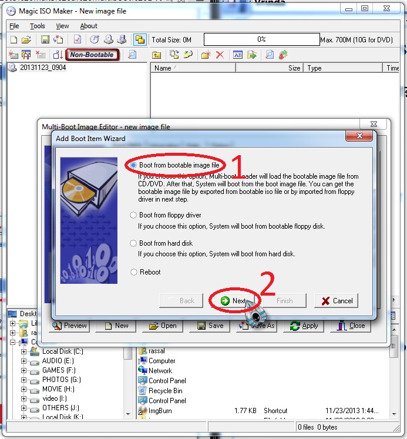This screenshot has width=407, height=439.
Task: Expand the GAMES (F:) tree node
Action: coord(23,371)
